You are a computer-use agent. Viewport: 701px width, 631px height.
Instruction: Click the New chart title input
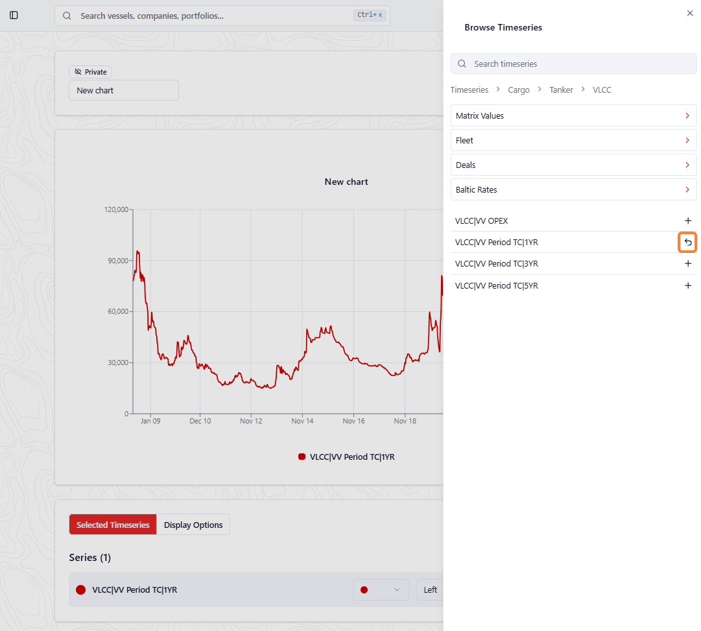click(124, 90)
